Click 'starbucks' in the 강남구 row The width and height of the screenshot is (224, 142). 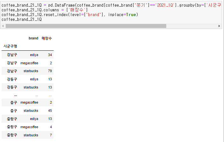pyautogui.click(x=31, y=71)
